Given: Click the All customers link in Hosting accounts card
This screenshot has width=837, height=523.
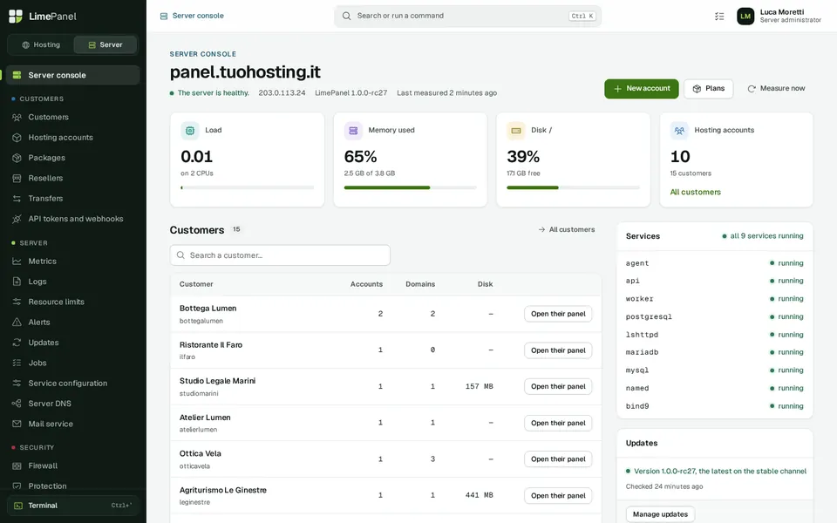Looking at the screenshot, I should point(695,192).
